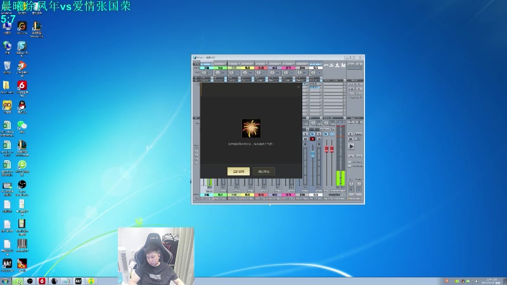Open the master section first slot dropdown

point(344,84)
